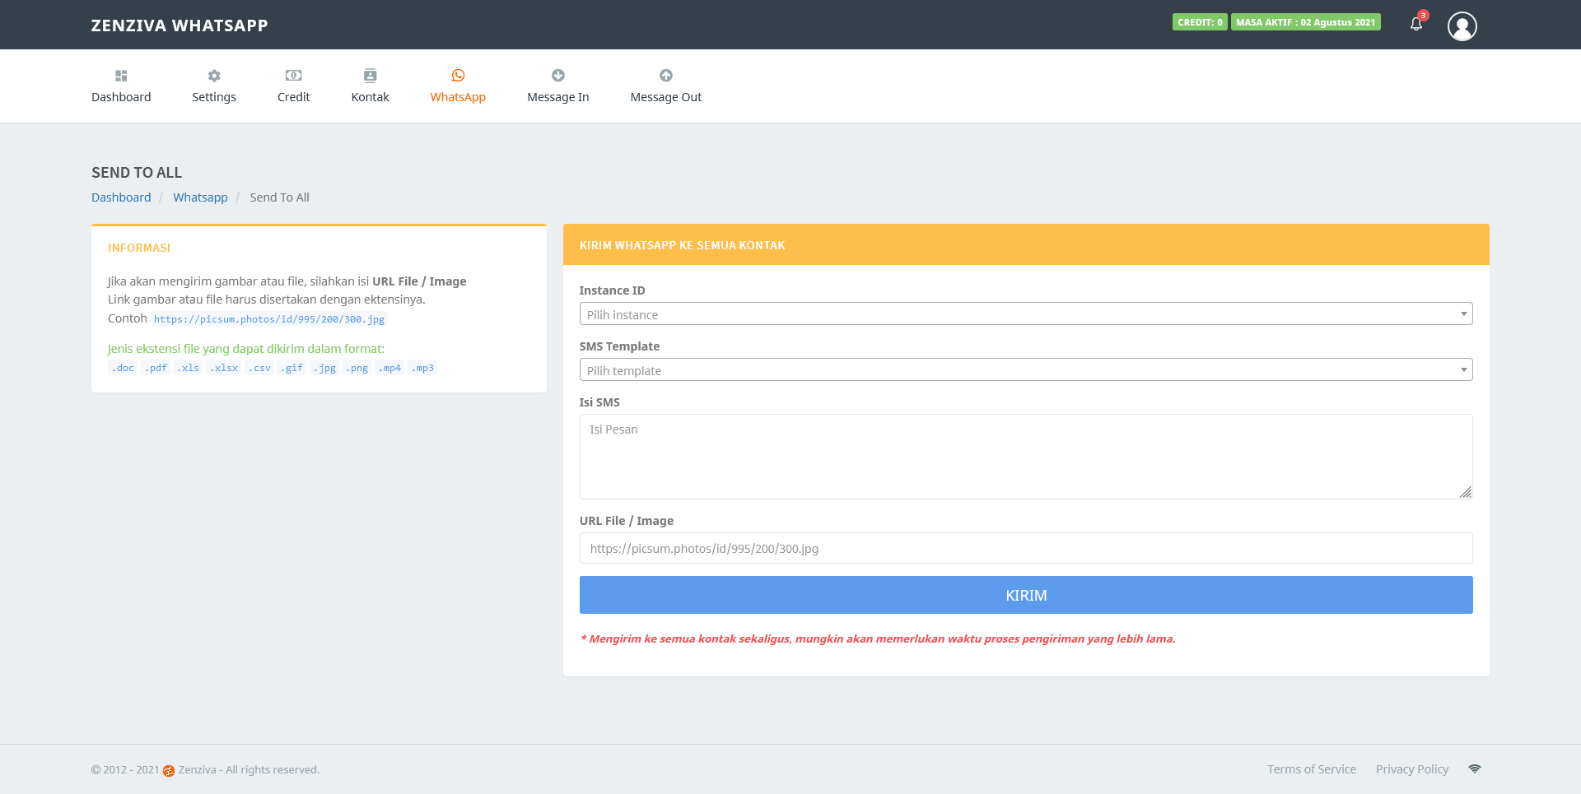Click the URL File / Image input field

pos(1026,548)
